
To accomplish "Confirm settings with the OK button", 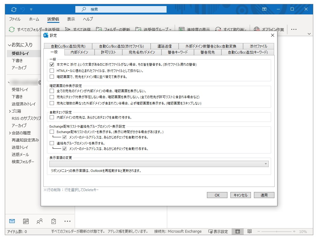I will 217,195.
